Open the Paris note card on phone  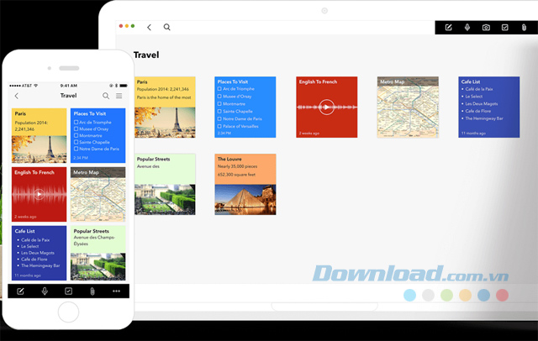[40, 136]
